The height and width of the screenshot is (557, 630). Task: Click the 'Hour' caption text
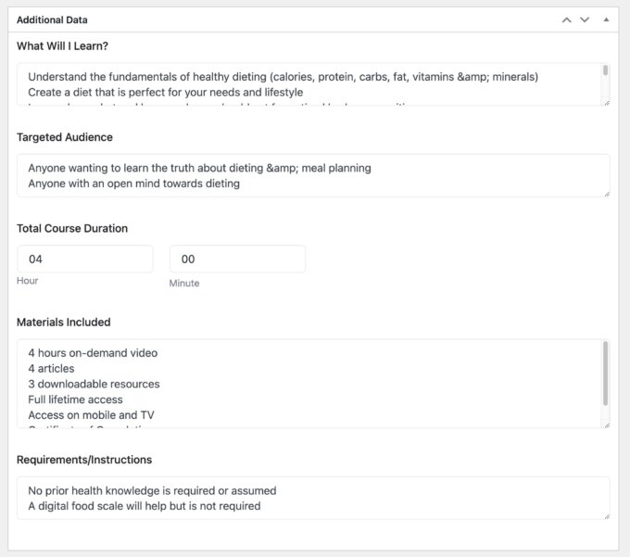coord(27,281)
